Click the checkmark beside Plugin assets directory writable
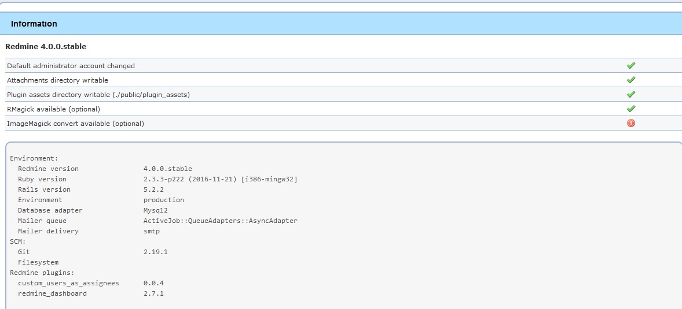The height and width of the screenshot is (309, 682). 630,94
